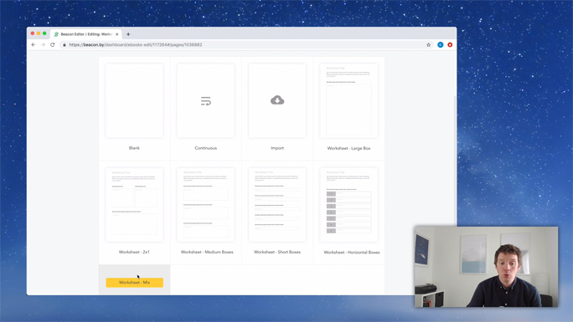The image size is (573, 322).
Task: Reload the page with the refresh icon
Action: [53, 45]
